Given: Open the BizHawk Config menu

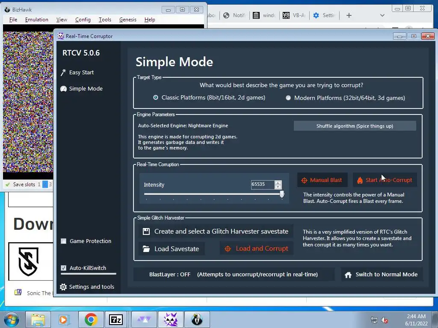Looking at the screenshot, I should click(83, 20).
